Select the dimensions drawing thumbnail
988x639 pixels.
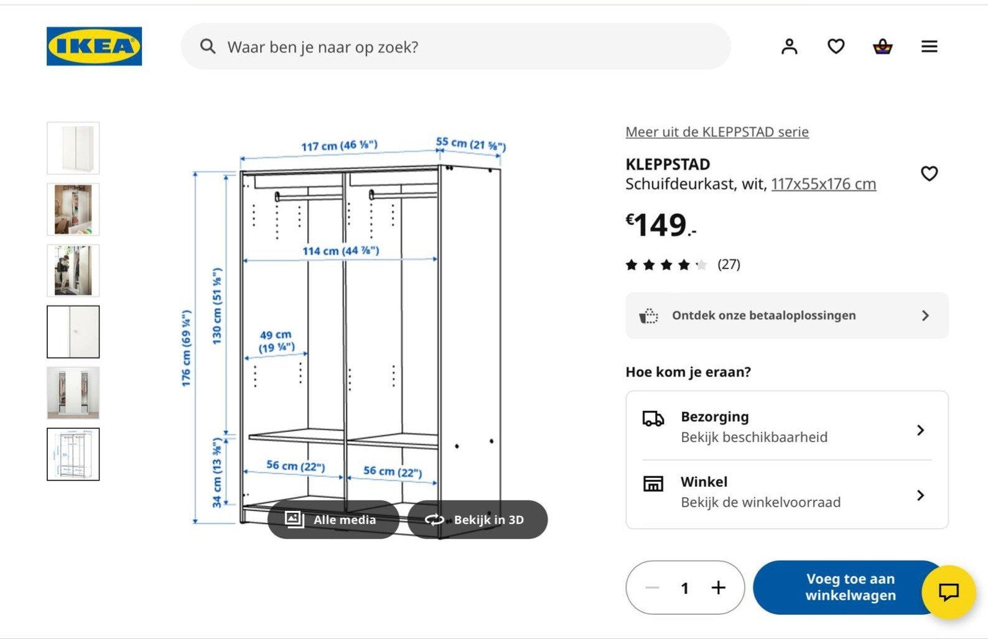pos(73,454)
